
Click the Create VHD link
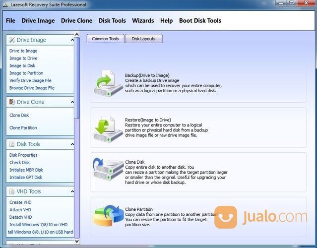tap(19, 202)
